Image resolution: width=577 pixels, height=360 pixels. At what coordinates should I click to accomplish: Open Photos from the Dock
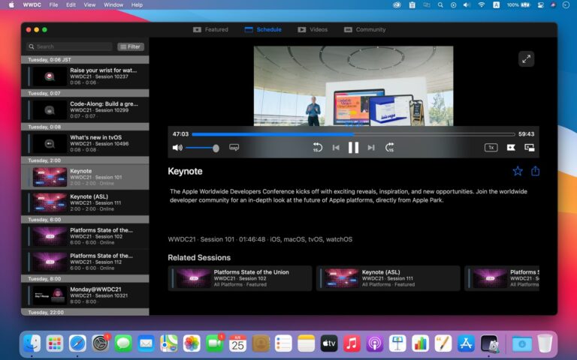point(192,343)
